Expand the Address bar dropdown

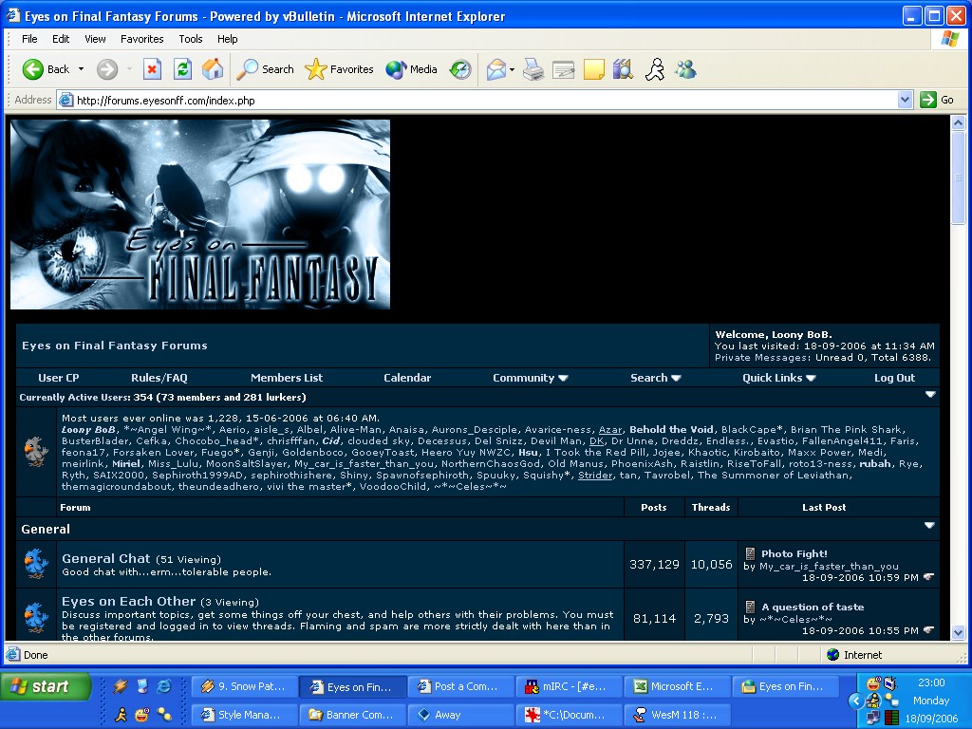[x=905, y=100]
